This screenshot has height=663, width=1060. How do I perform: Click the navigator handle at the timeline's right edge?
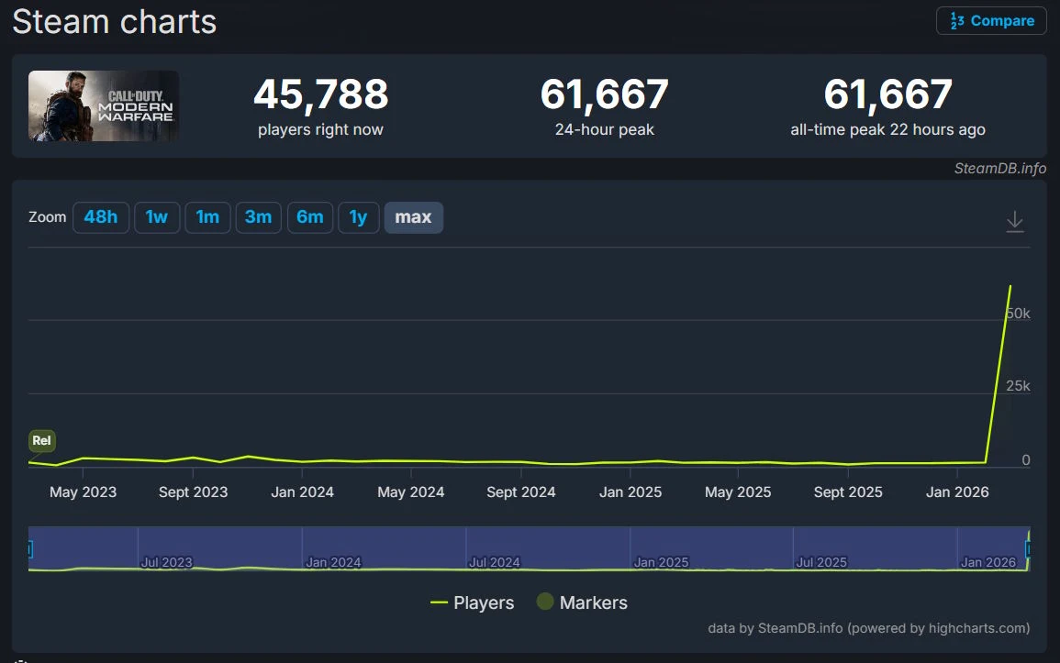pyautogui.click(x=1030, y=547)
